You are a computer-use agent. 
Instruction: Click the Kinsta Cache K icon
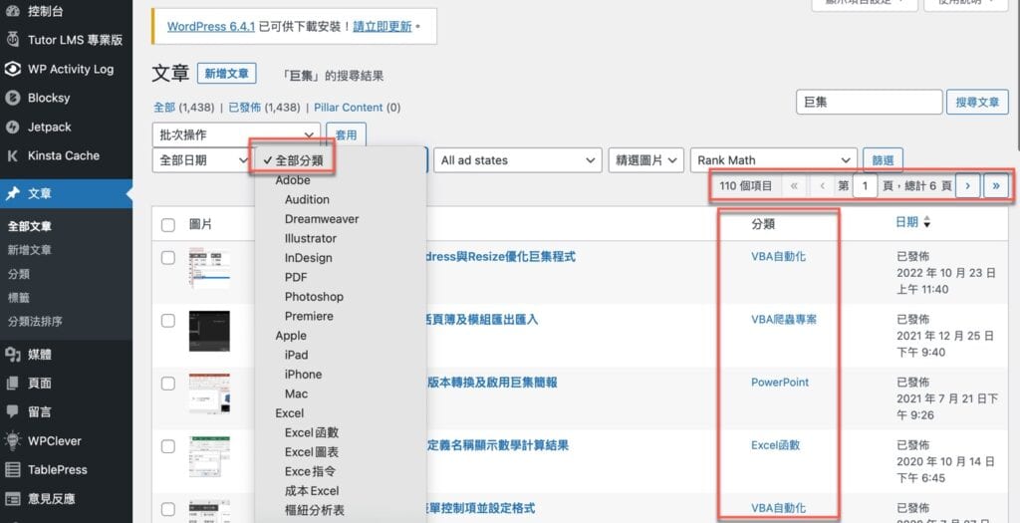[x=12, y=155]
